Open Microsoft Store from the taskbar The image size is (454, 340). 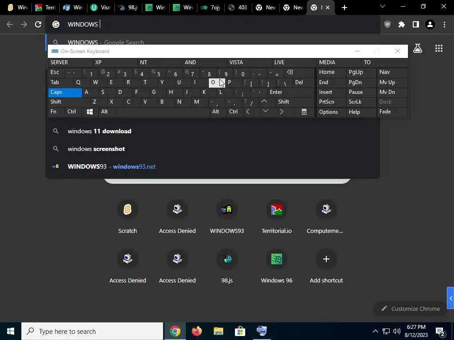pyautogui.click(x=240, y=331)
